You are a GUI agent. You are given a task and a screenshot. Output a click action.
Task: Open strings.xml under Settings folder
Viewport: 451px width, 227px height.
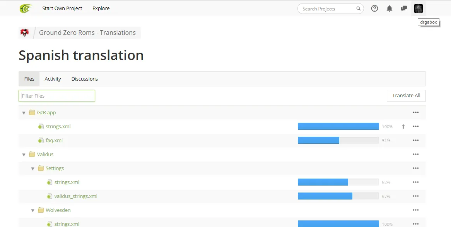click(67, 182)
